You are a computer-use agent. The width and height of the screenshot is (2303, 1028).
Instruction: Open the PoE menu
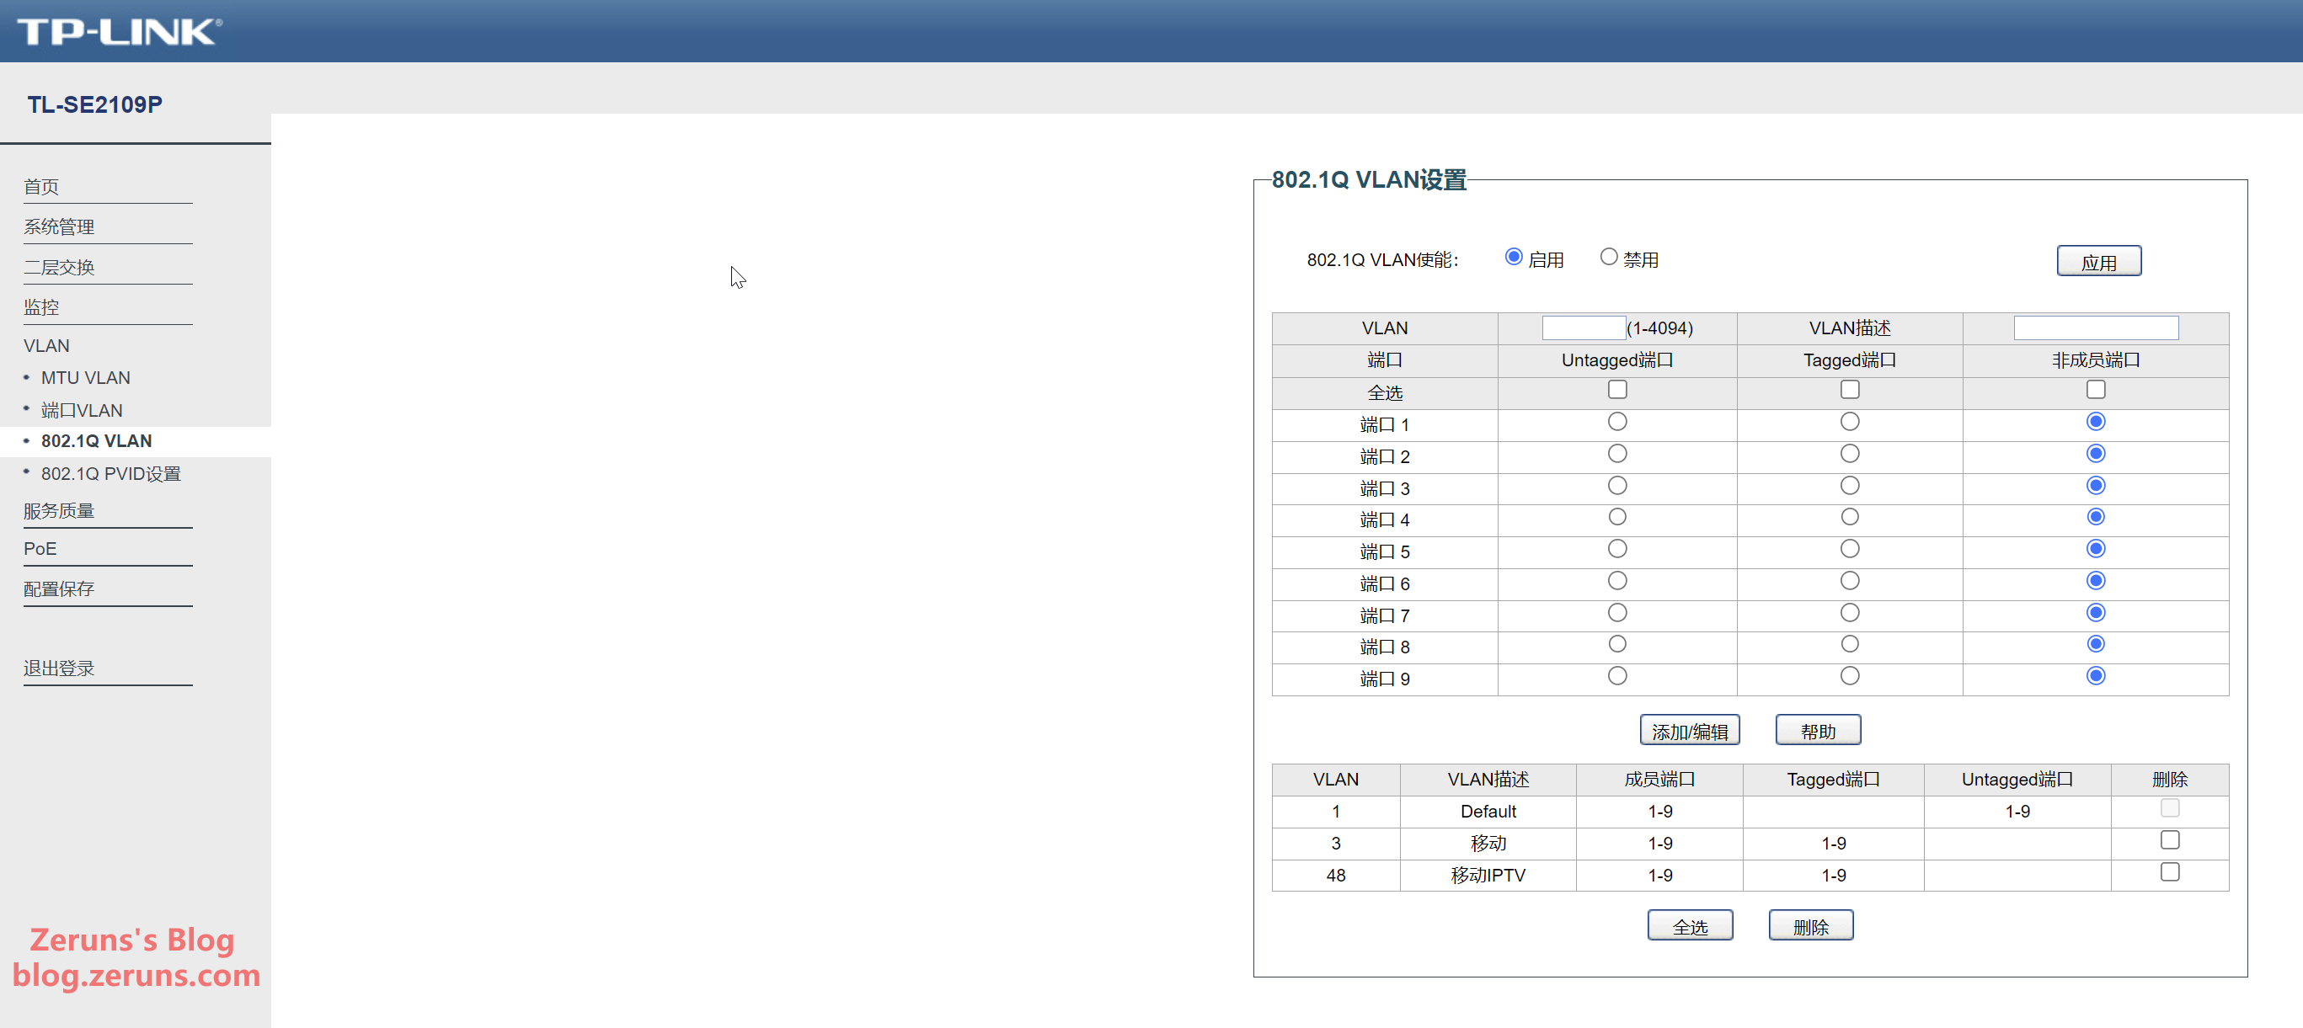(40, 549)
